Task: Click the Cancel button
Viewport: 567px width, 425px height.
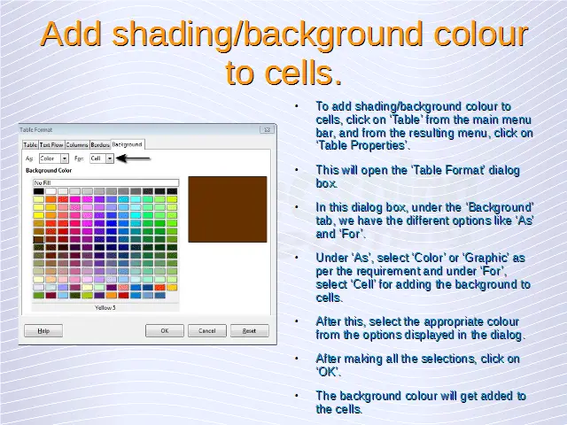Action: [206, 330]
